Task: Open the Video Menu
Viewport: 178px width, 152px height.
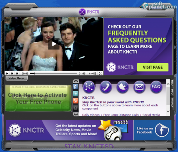Action: click(x=16, y=78)
